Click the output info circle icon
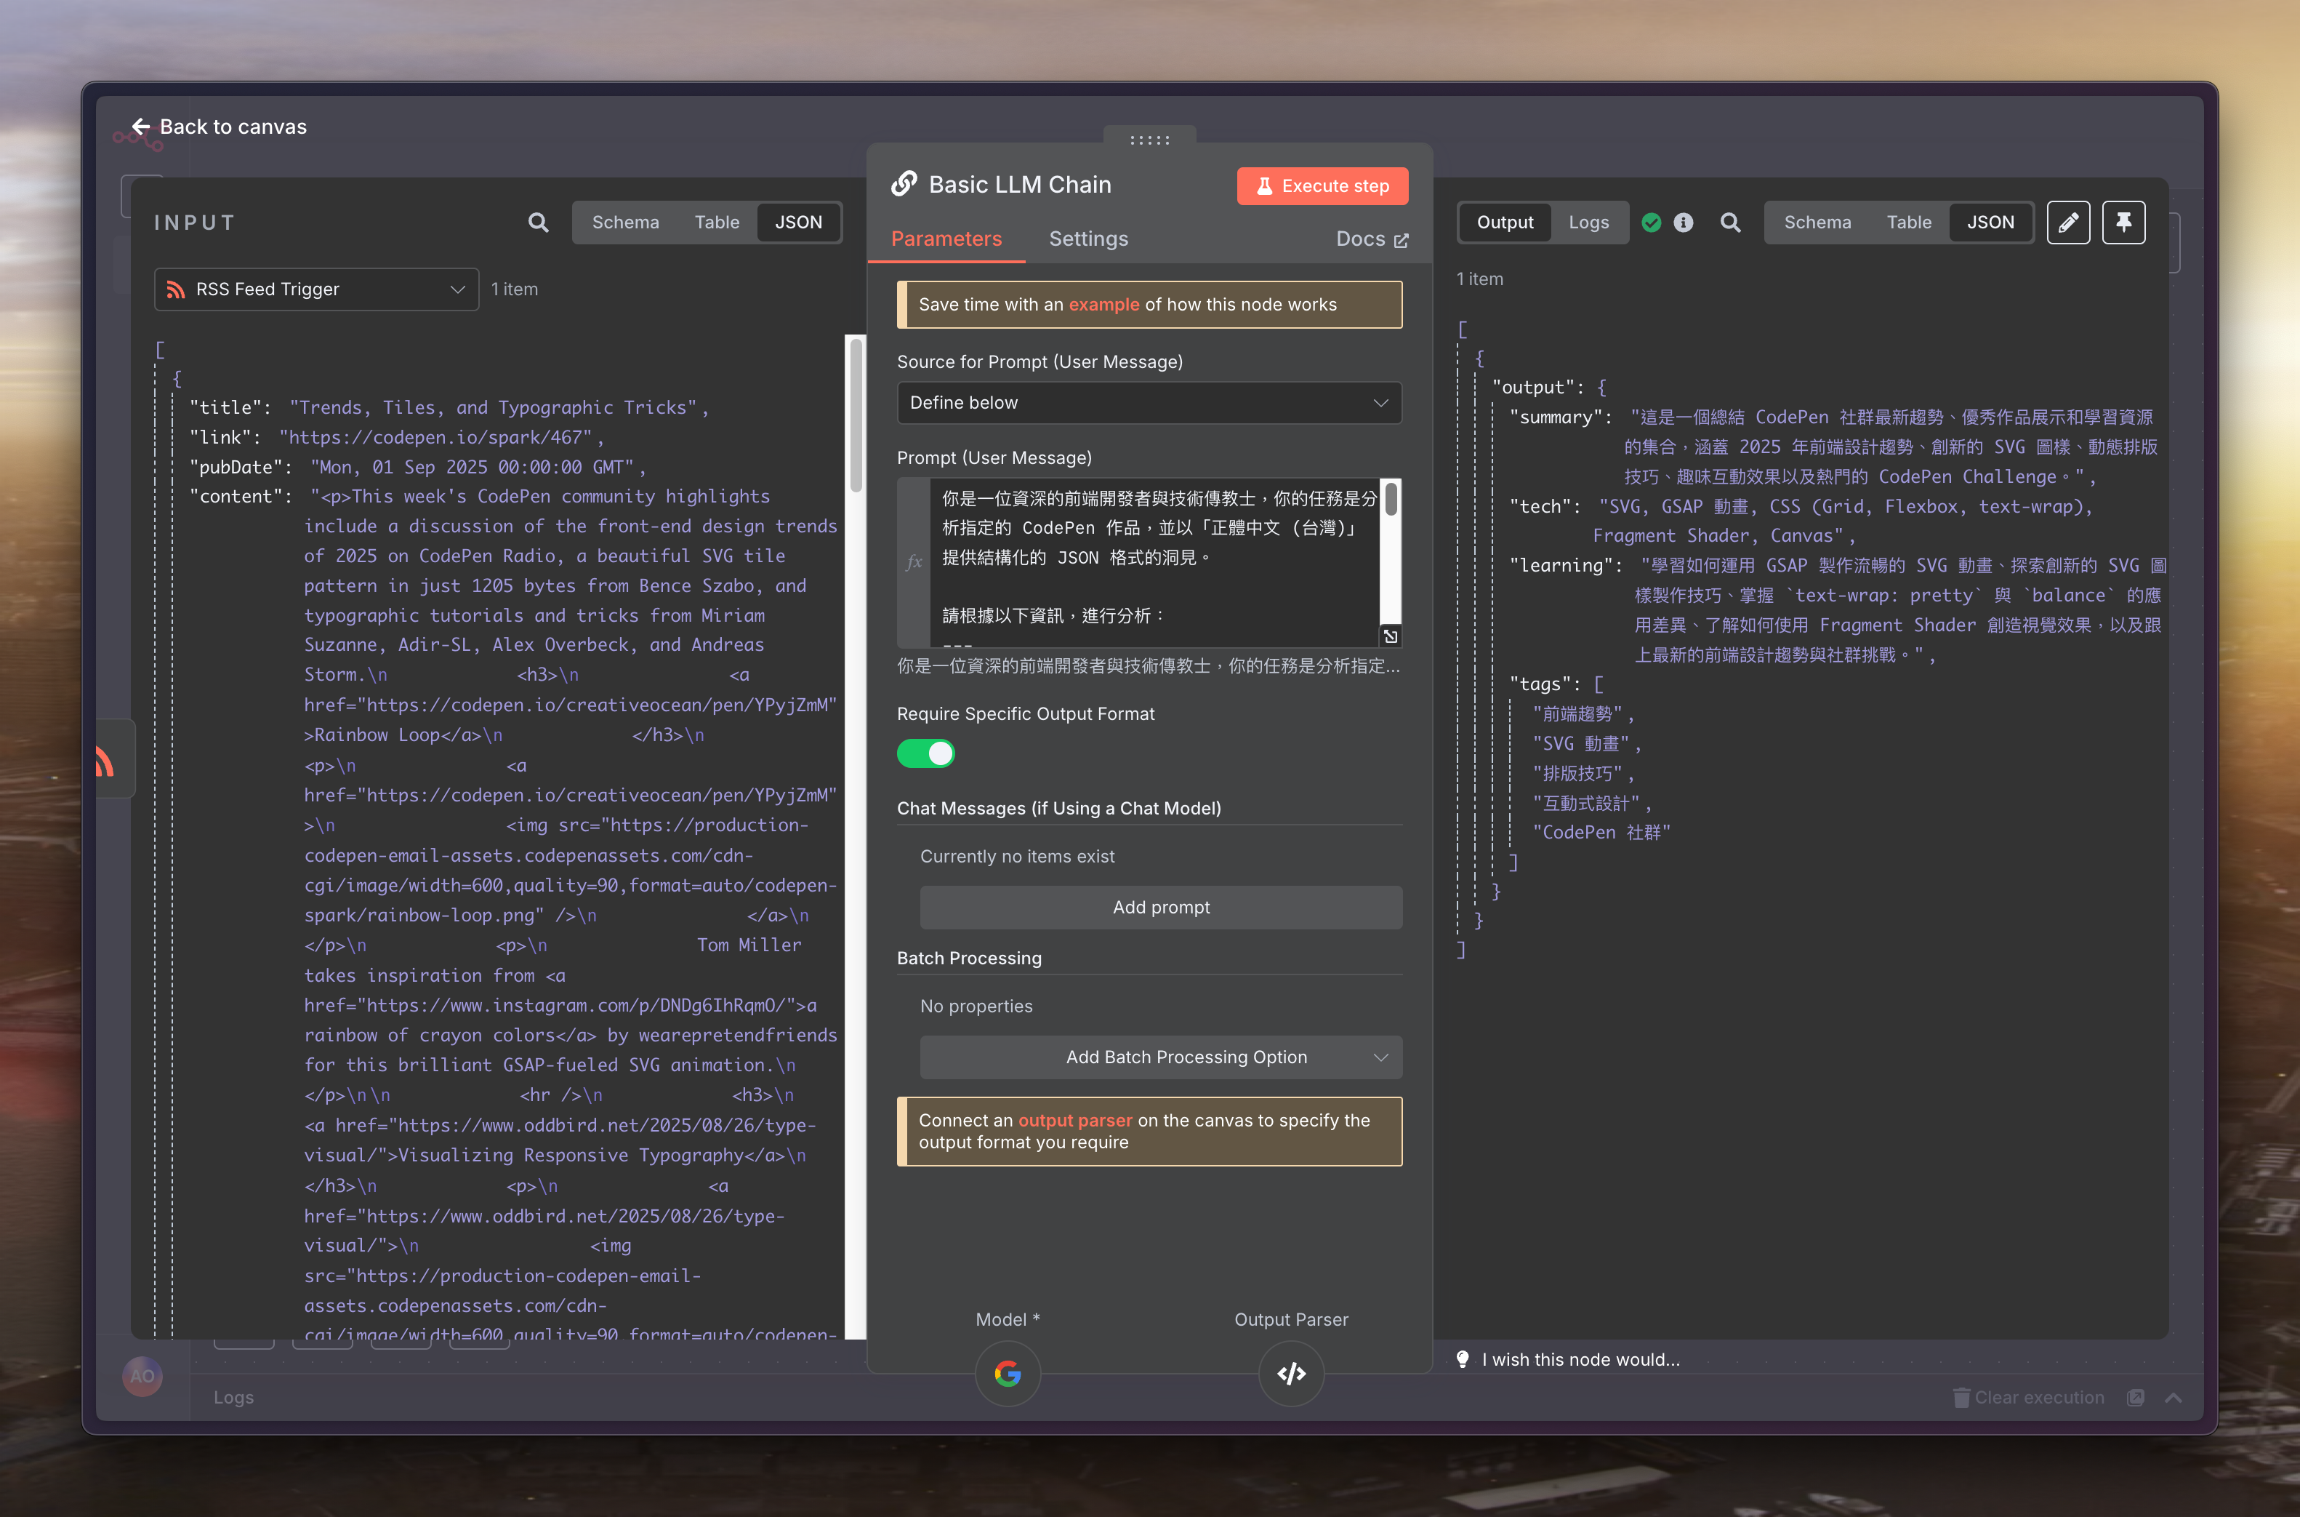Image resolution: width=2300 pixels, height=1517 pixels. 1683,223
